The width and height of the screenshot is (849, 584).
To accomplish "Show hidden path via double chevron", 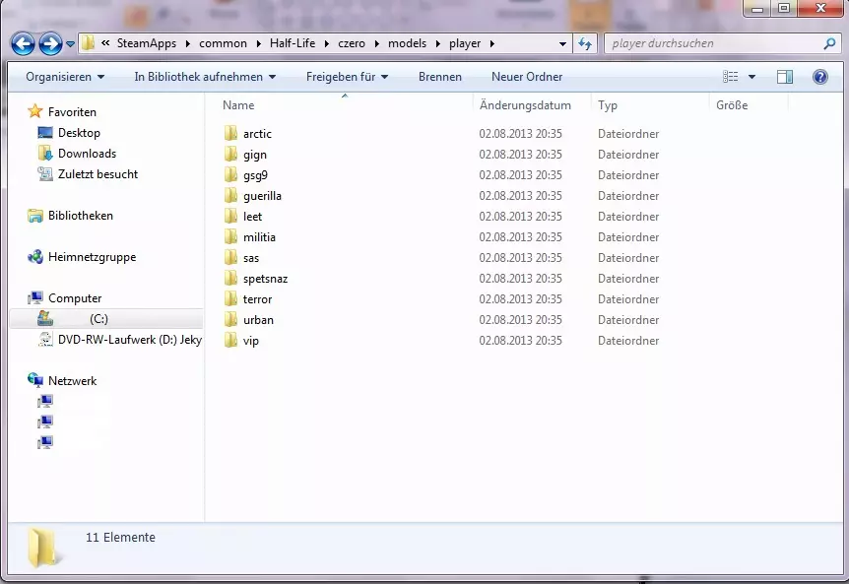I will (105, 42).
